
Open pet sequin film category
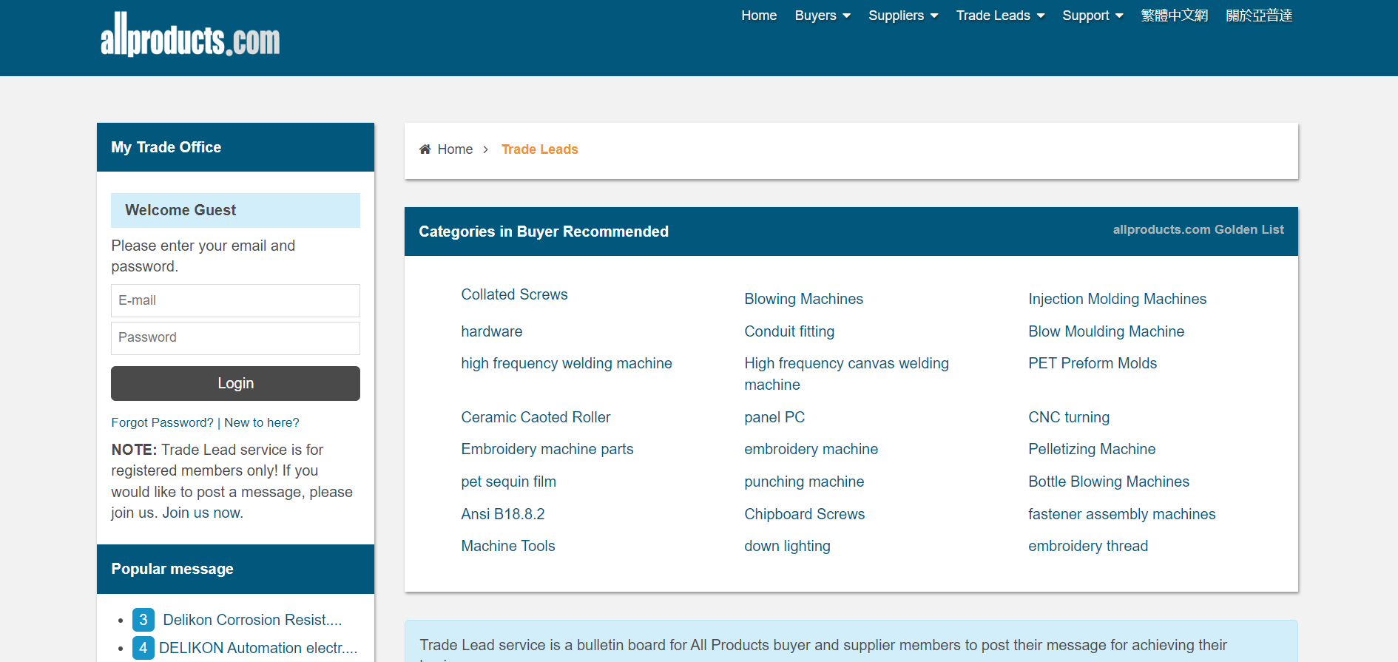click(x=508, y=482)
